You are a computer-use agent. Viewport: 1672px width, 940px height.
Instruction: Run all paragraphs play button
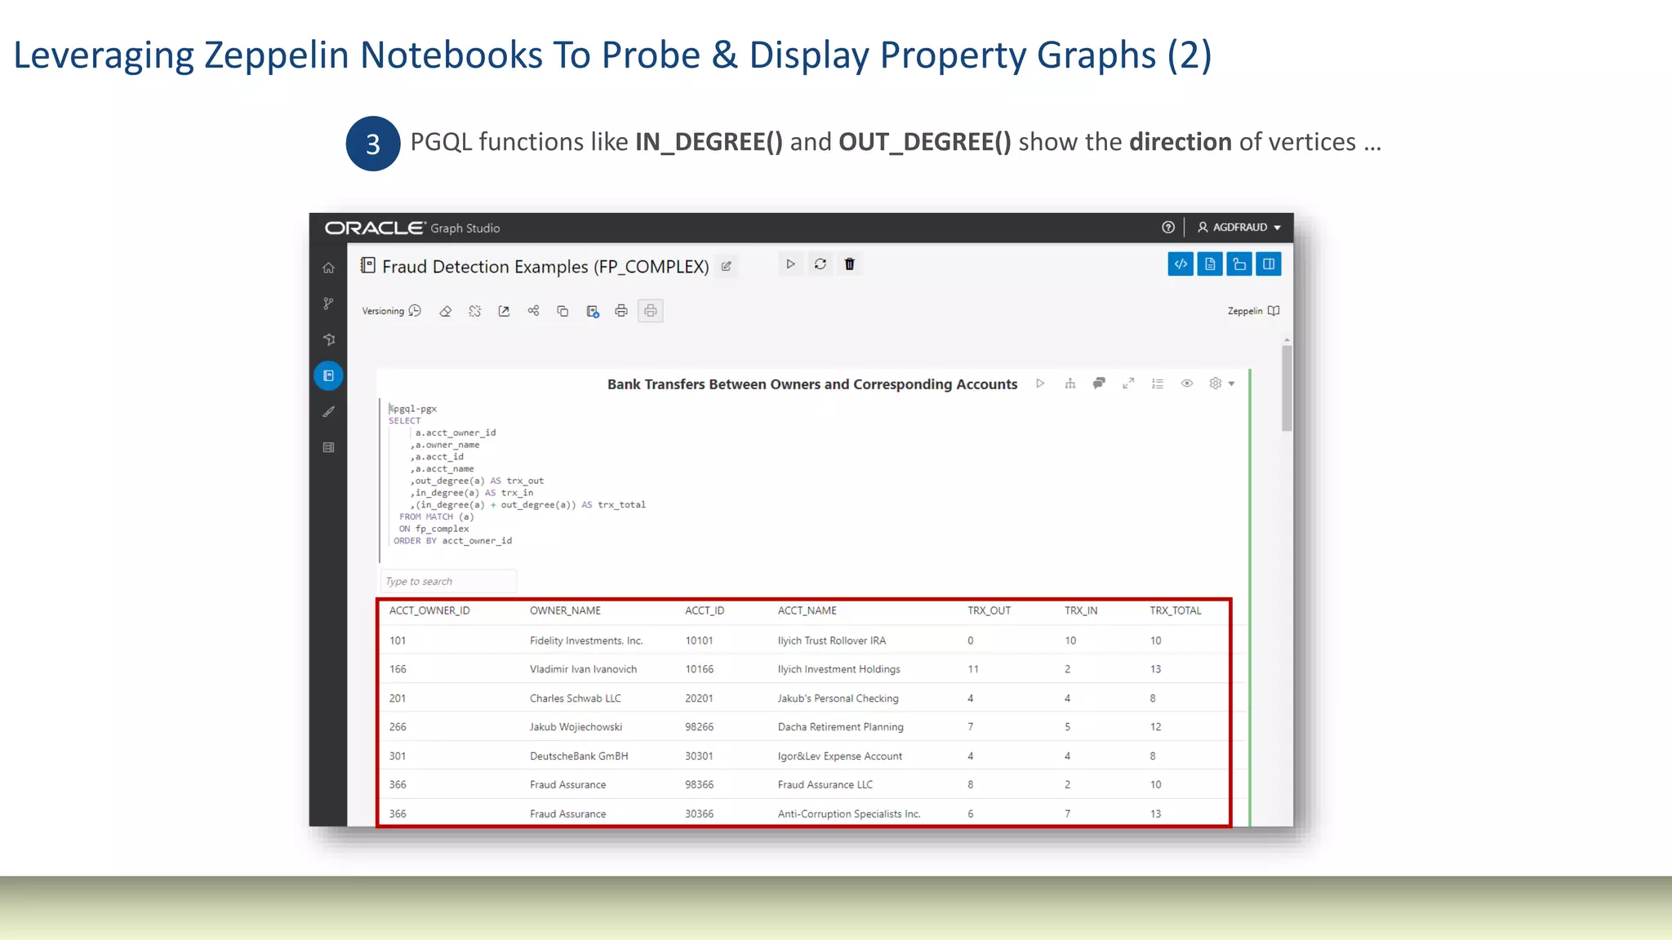pyautogui.click(x=790, y=264)
